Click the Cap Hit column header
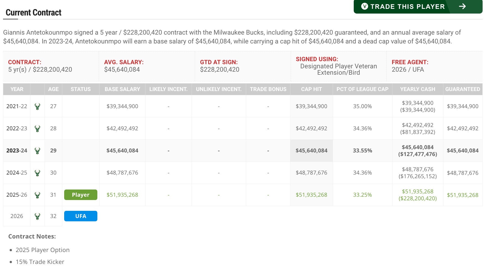The height and width of the screenshot is (275, 484). [311, 89]
